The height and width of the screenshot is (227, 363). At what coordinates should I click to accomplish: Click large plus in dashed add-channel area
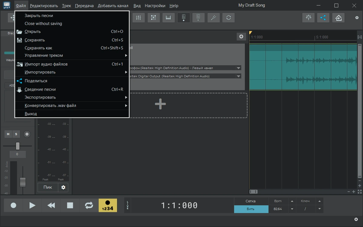tap(160, 104)
